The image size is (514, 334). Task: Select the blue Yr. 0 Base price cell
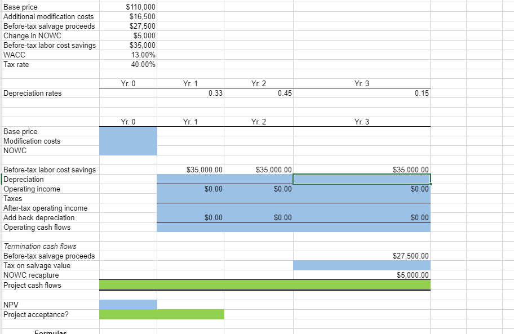[128, 131]
